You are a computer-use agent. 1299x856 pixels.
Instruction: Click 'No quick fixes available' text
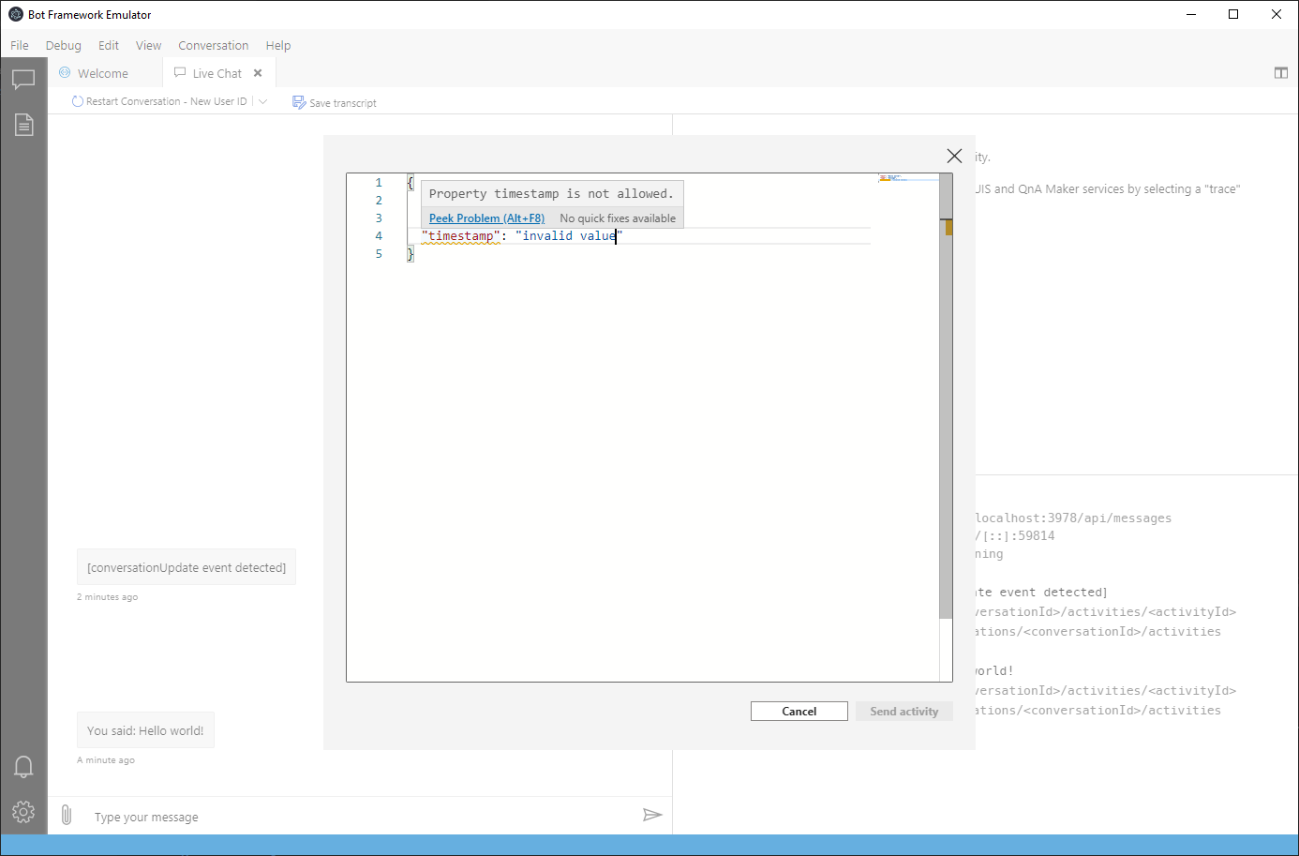[618, 218]
